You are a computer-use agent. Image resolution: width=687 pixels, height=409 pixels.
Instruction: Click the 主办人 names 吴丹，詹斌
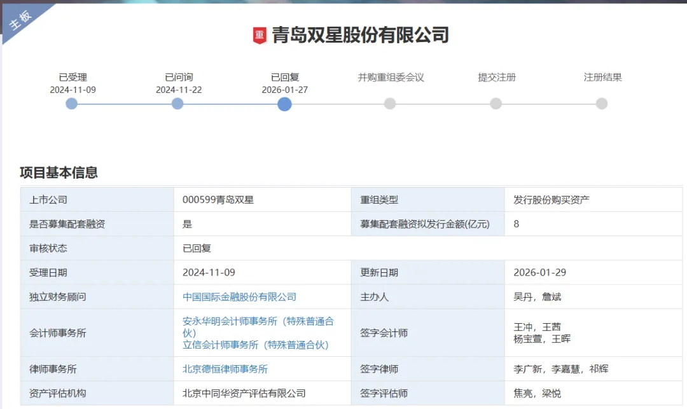tap(537, 297)
